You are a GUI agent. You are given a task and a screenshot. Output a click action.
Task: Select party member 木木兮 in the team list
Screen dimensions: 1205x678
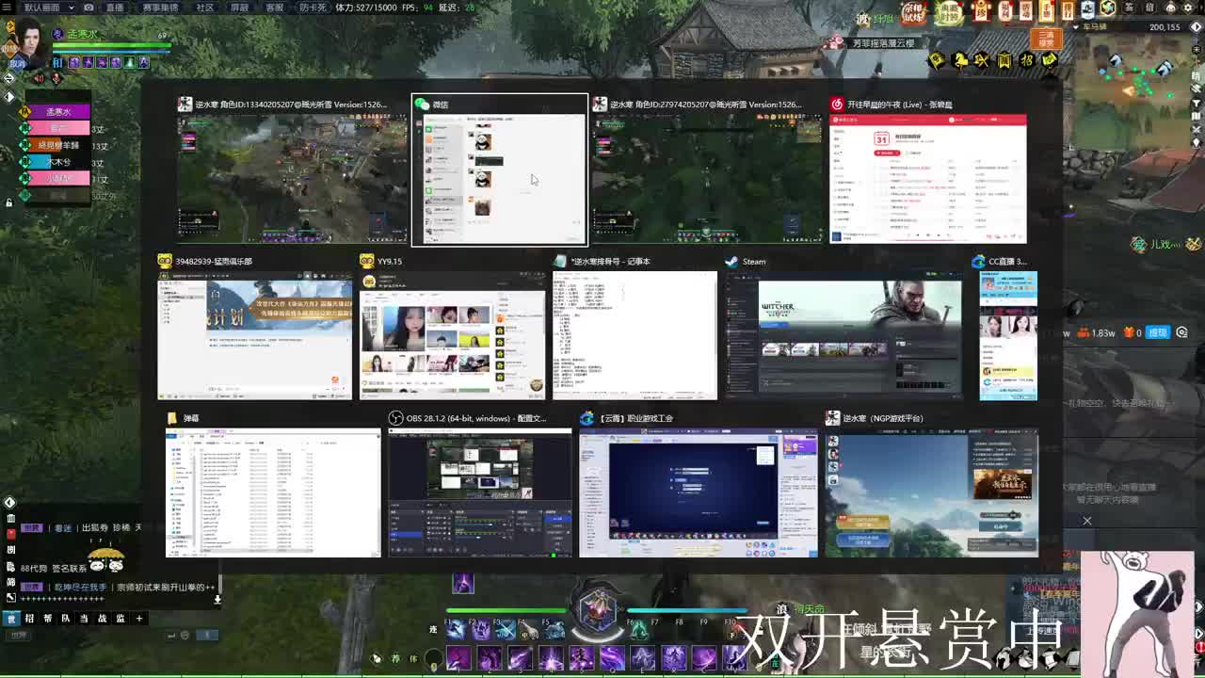tap(57, 162)
